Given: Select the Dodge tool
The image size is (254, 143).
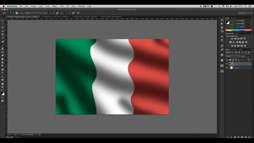Looking at the screenshot, I should point(2,66).
